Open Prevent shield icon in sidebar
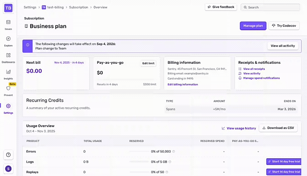Viewport: 307px width, 176px height. (x=8, y=88)
